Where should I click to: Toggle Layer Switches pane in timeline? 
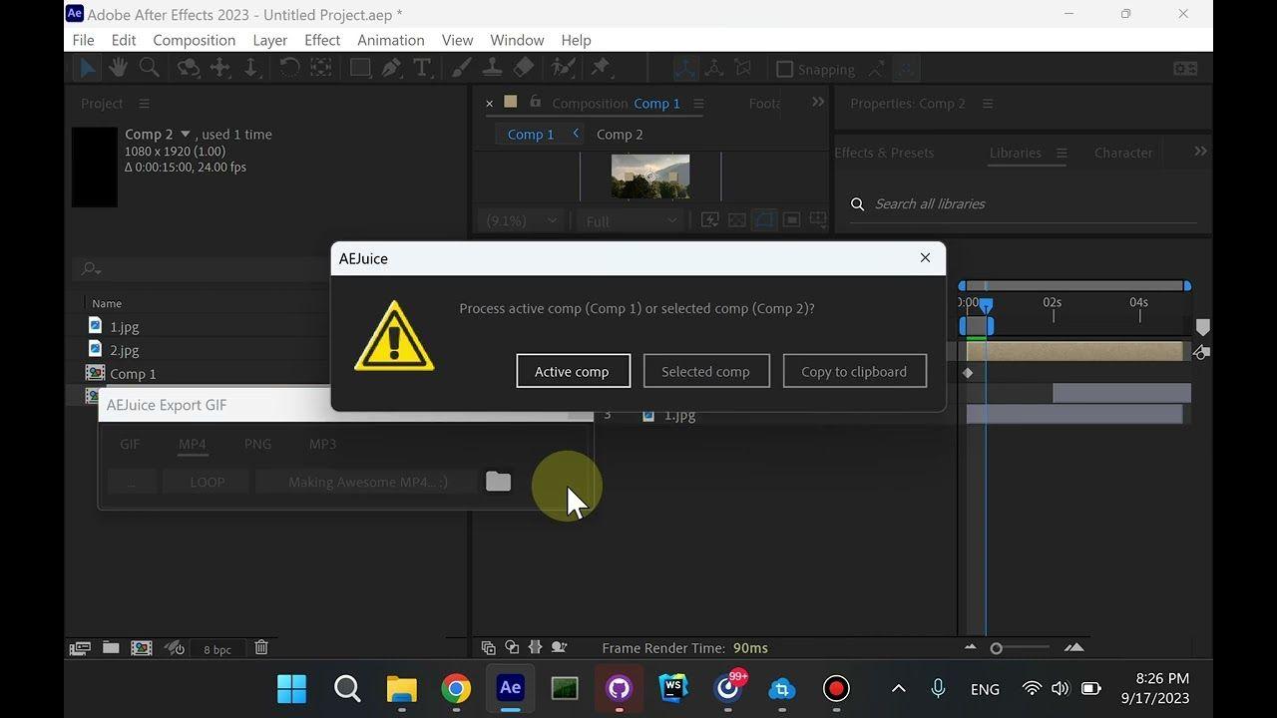pos(489,648)
